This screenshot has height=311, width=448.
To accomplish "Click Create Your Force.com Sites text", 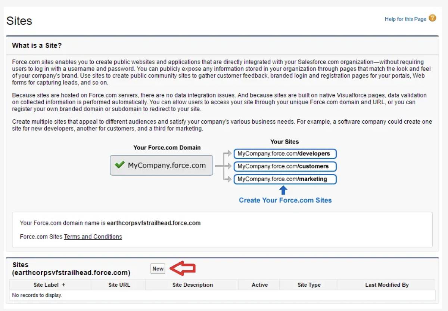I will (285, 200).
